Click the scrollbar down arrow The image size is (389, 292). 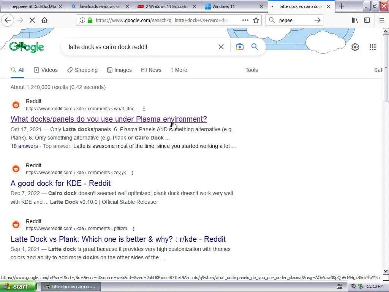[386, 271]
